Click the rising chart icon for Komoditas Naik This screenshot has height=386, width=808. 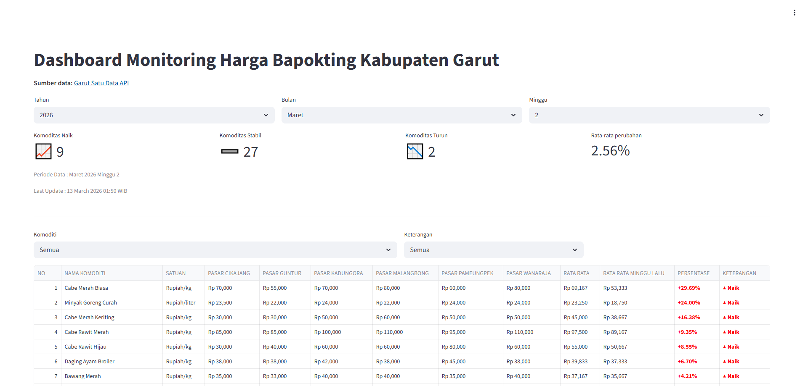[43, 152]
